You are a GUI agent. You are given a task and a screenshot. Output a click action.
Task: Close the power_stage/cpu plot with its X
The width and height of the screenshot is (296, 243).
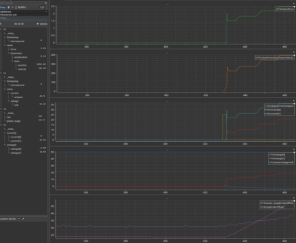click(x=294, y=198)
